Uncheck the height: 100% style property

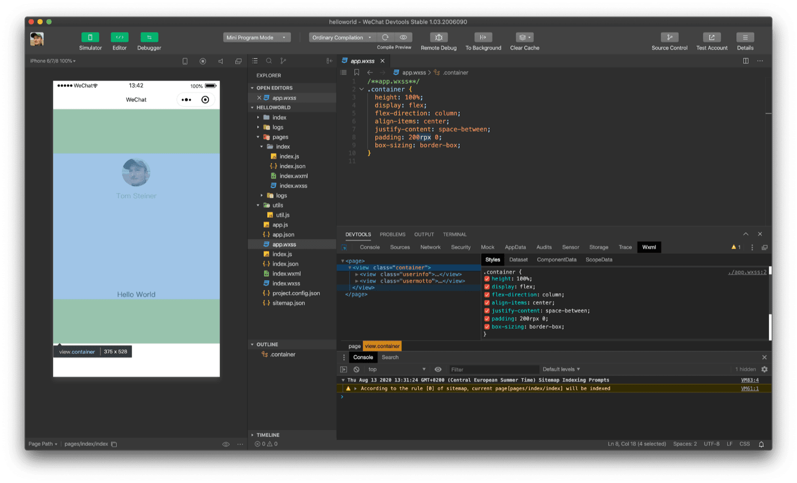click(487, 279)
